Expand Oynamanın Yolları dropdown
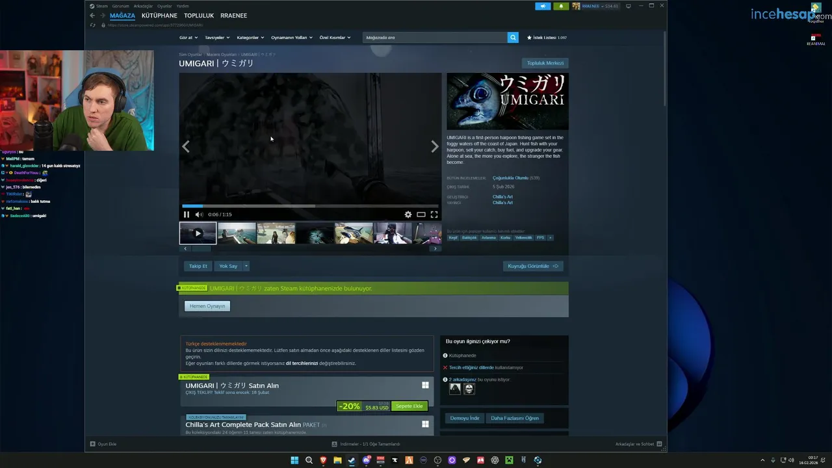This screenshot has height=468, width=832. 291,38
